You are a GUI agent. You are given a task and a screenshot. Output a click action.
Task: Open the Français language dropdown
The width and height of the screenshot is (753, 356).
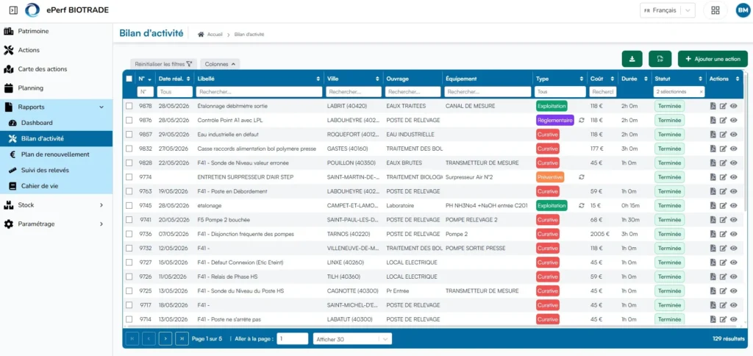668,10
